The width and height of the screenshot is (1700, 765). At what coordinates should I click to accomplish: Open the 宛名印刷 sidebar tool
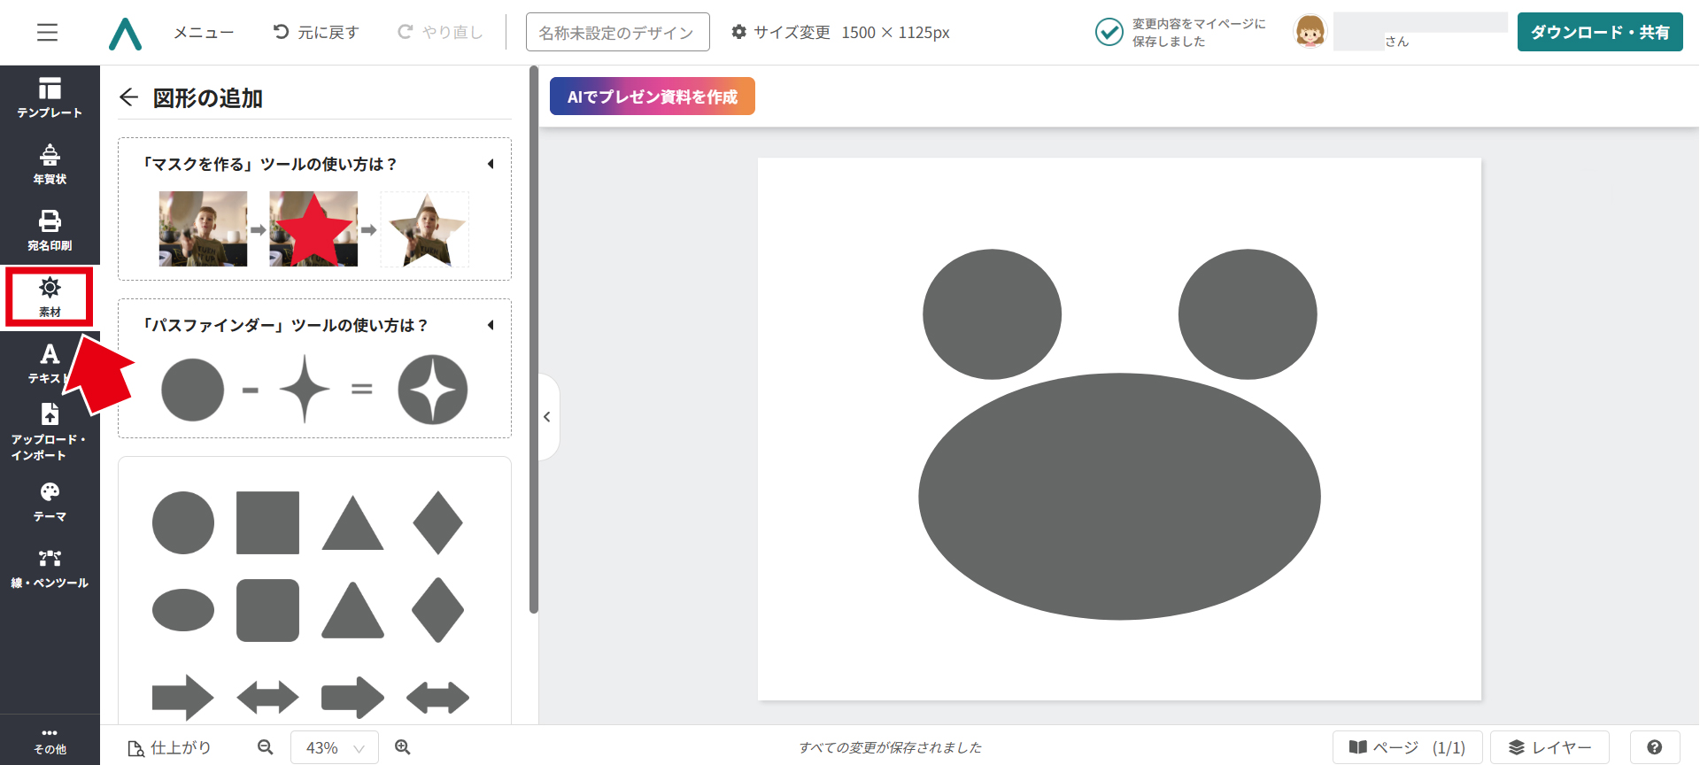pos(50,230)
